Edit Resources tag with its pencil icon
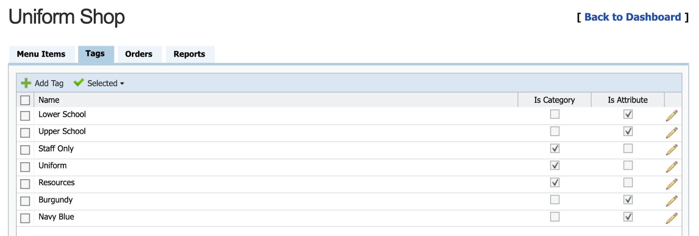 (671, 184)
